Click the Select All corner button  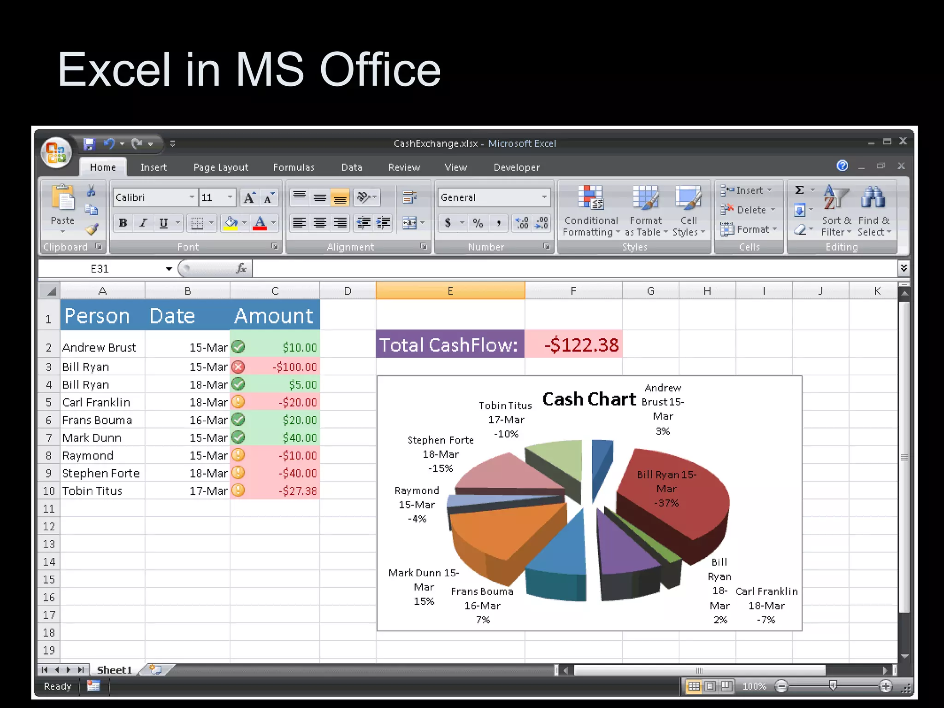click(x=49, y=291)
